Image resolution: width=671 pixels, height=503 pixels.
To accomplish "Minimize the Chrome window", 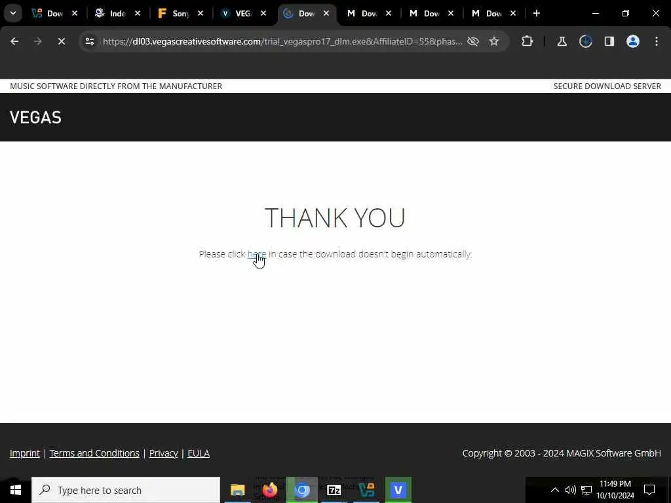I will tap(595, 14).
